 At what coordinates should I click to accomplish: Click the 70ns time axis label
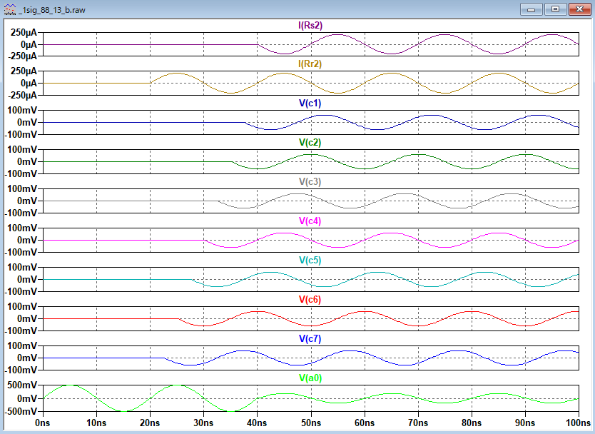click(418, 423)
